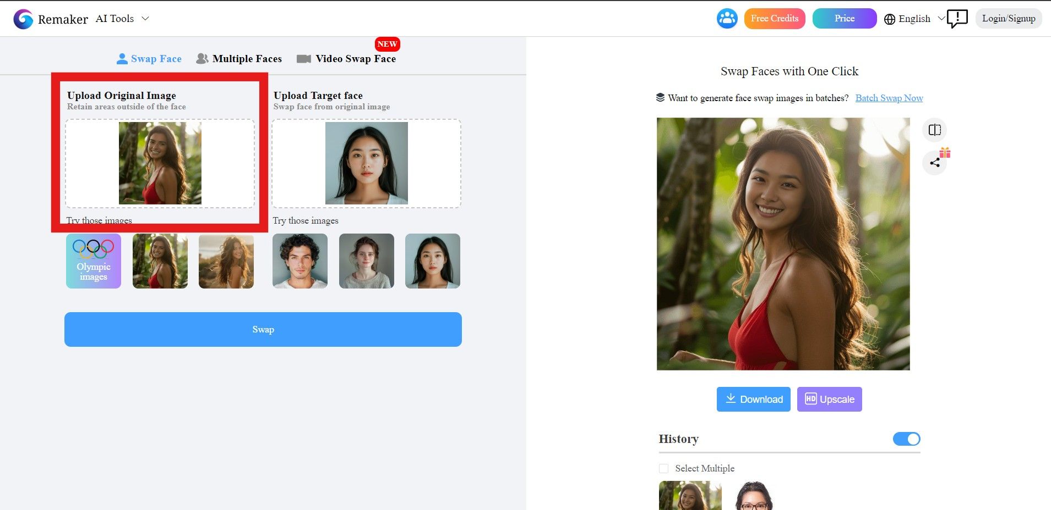Pick the gray-sweater woman target sample
Image resolution: width=1051 pixels, height=510 pixels.
[367, 261]
